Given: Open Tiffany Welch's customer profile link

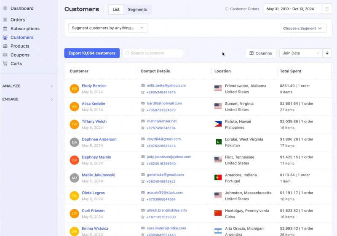Looking at the screenshot, I should [94, 122].
